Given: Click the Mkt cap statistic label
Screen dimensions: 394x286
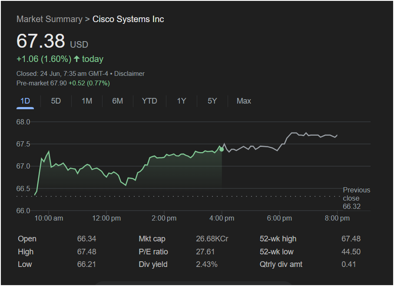Looking at the screenshot, I should click(x=152, y=239).
